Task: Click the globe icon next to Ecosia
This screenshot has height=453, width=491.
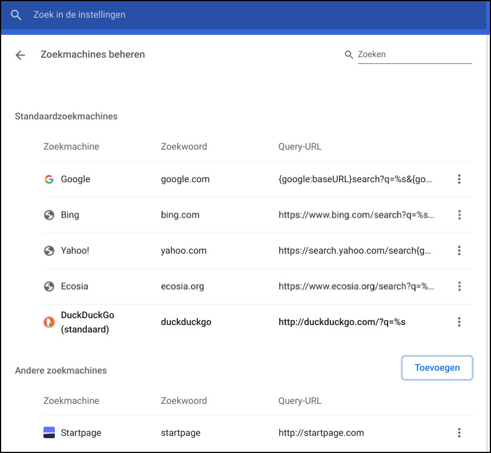Action: point(49,286)
